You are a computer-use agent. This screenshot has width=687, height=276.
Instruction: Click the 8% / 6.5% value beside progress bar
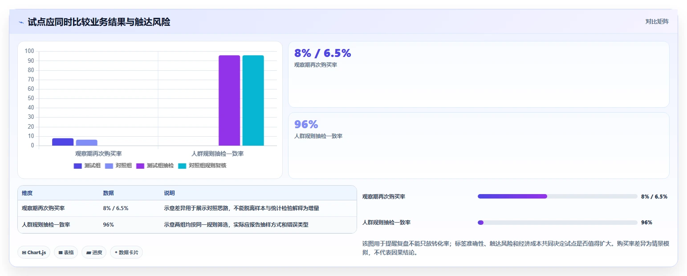pos(654,196)
